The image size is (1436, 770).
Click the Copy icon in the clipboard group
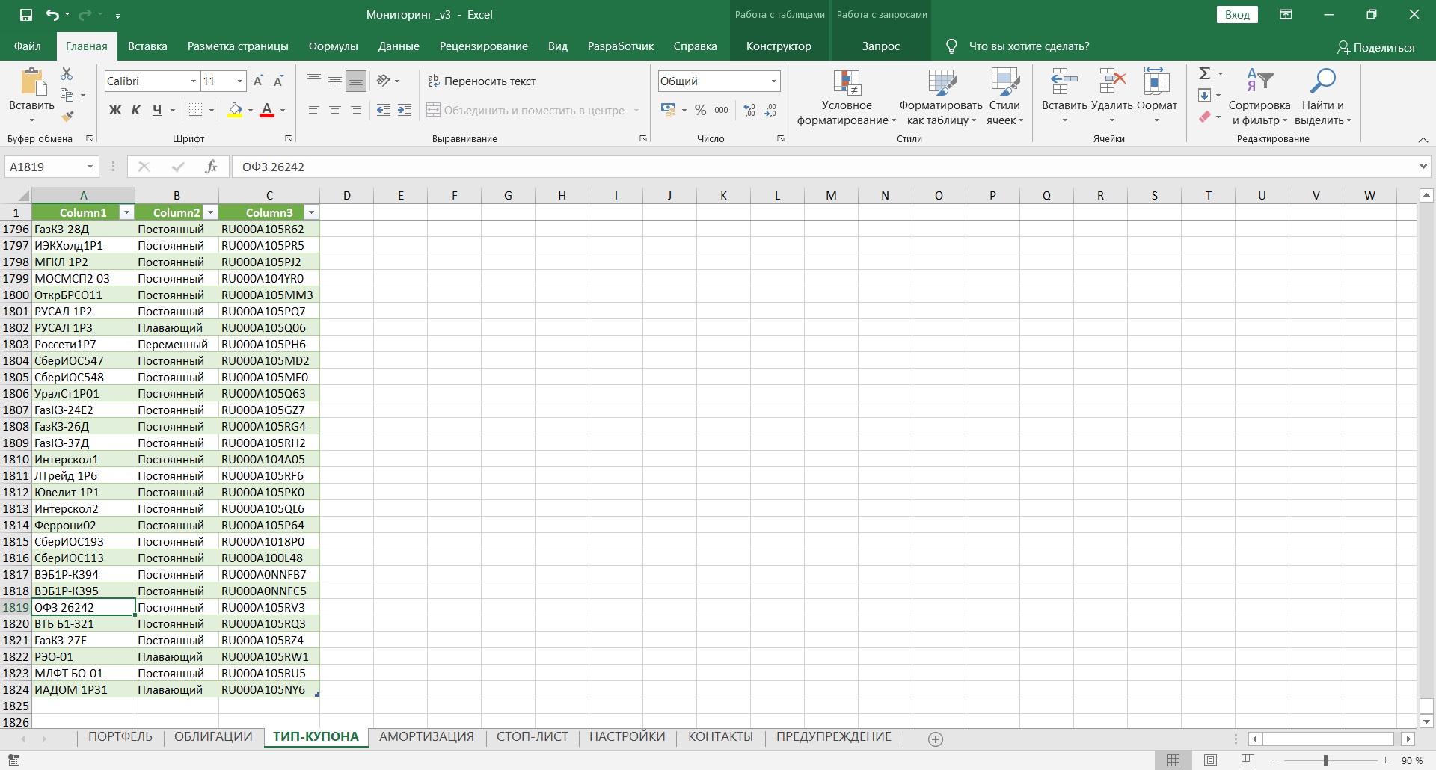67,95
